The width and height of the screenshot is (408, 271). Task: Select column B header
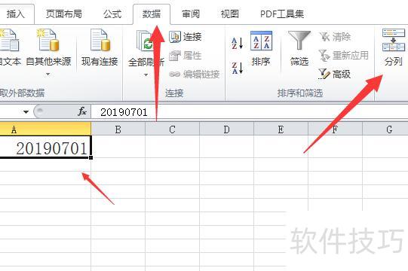click(x=118, y=129)
